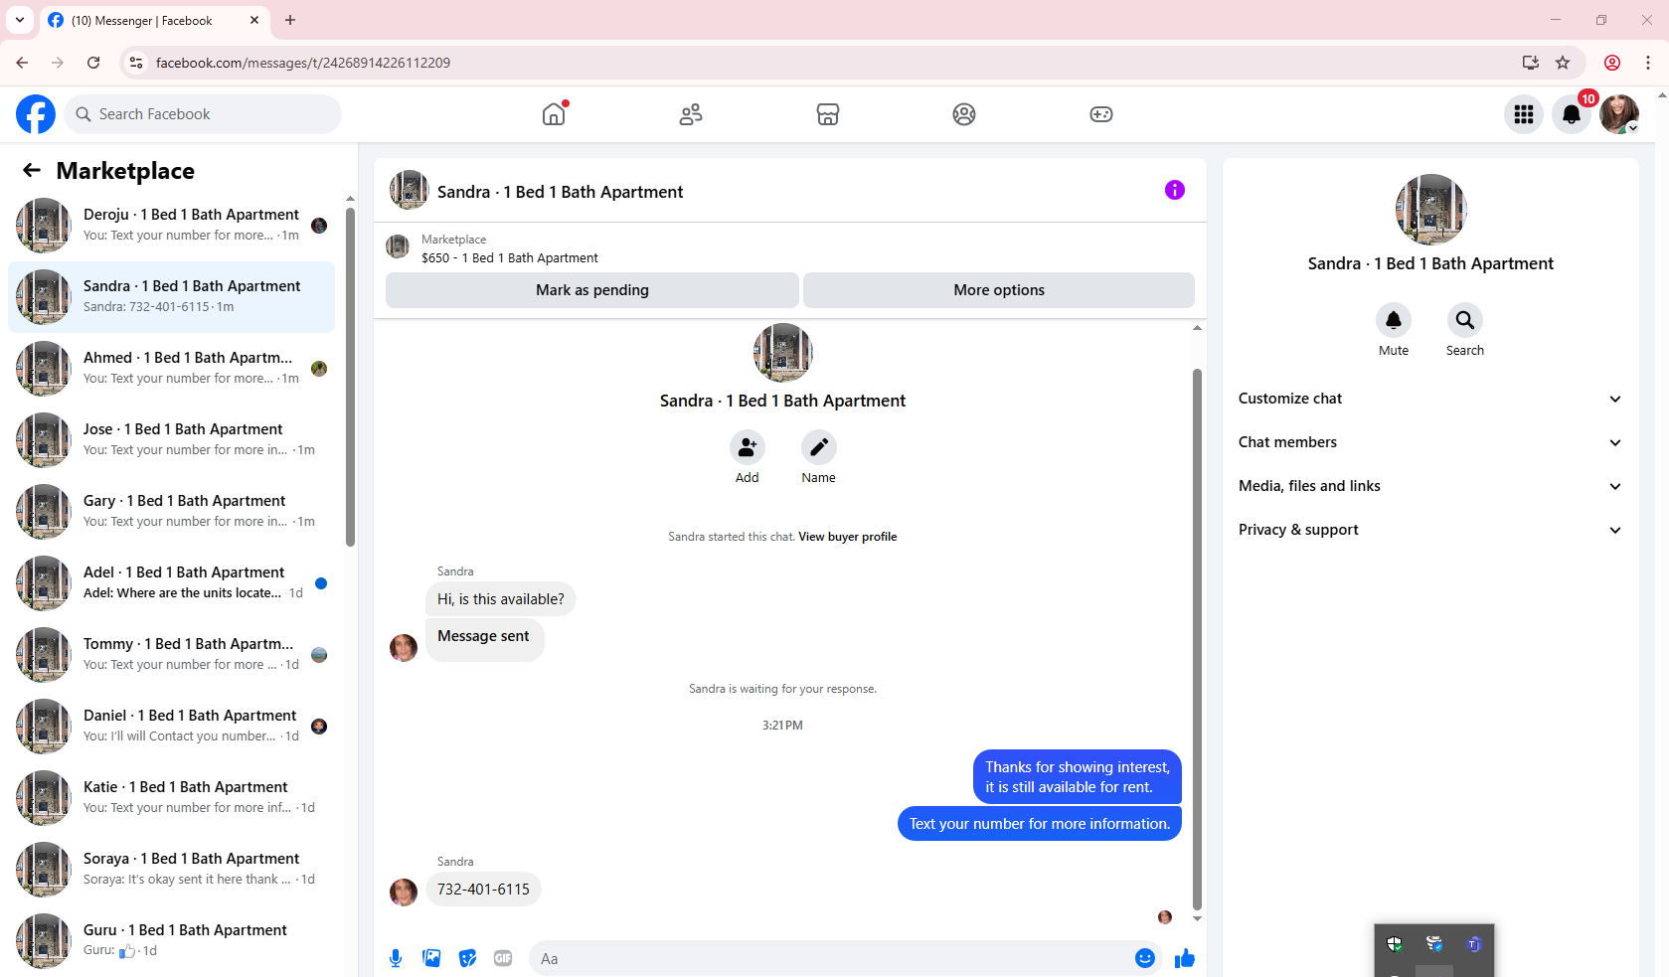Screen dimensions: 1669x977
Task: Open Deroju apartment conversation
Action: pyautogui.click(x=171, y=226)
